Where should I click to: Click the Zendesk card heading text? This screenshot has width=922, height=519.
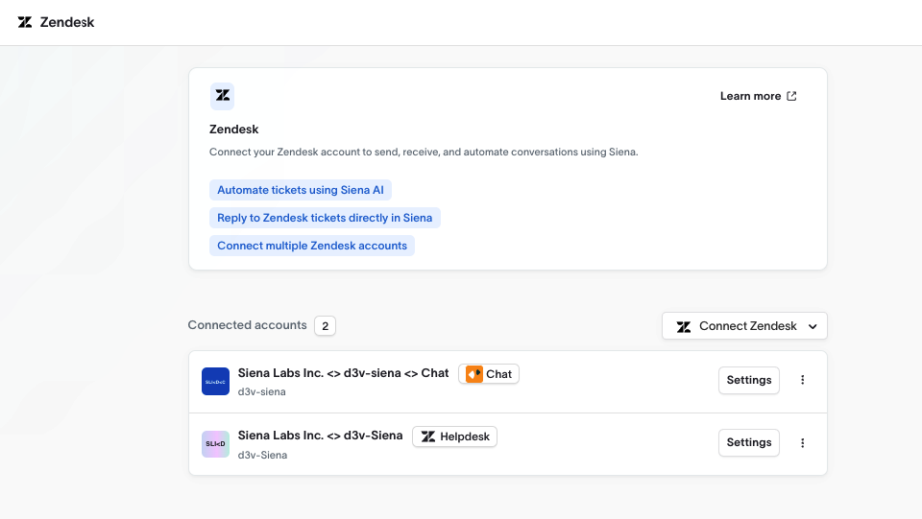click(234, 130)
